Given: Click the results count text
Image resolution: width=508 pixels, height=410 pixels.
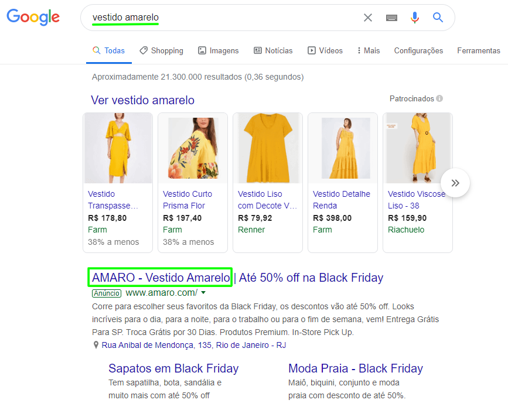Looking at the screenshot, I should click(x=197, y=77).
